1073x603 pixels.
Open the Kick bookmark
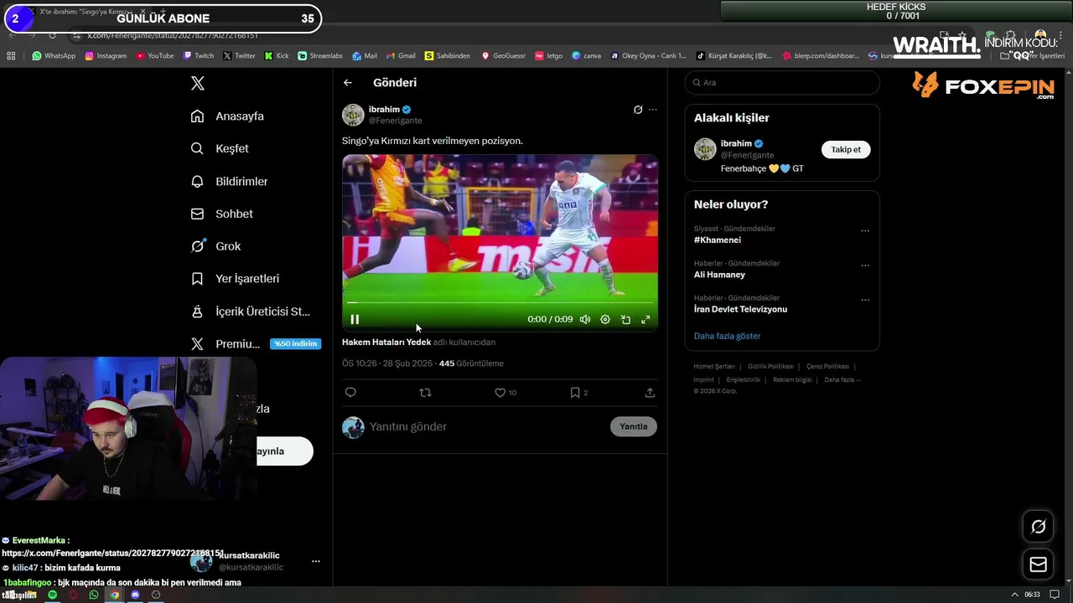click(277, 56)
